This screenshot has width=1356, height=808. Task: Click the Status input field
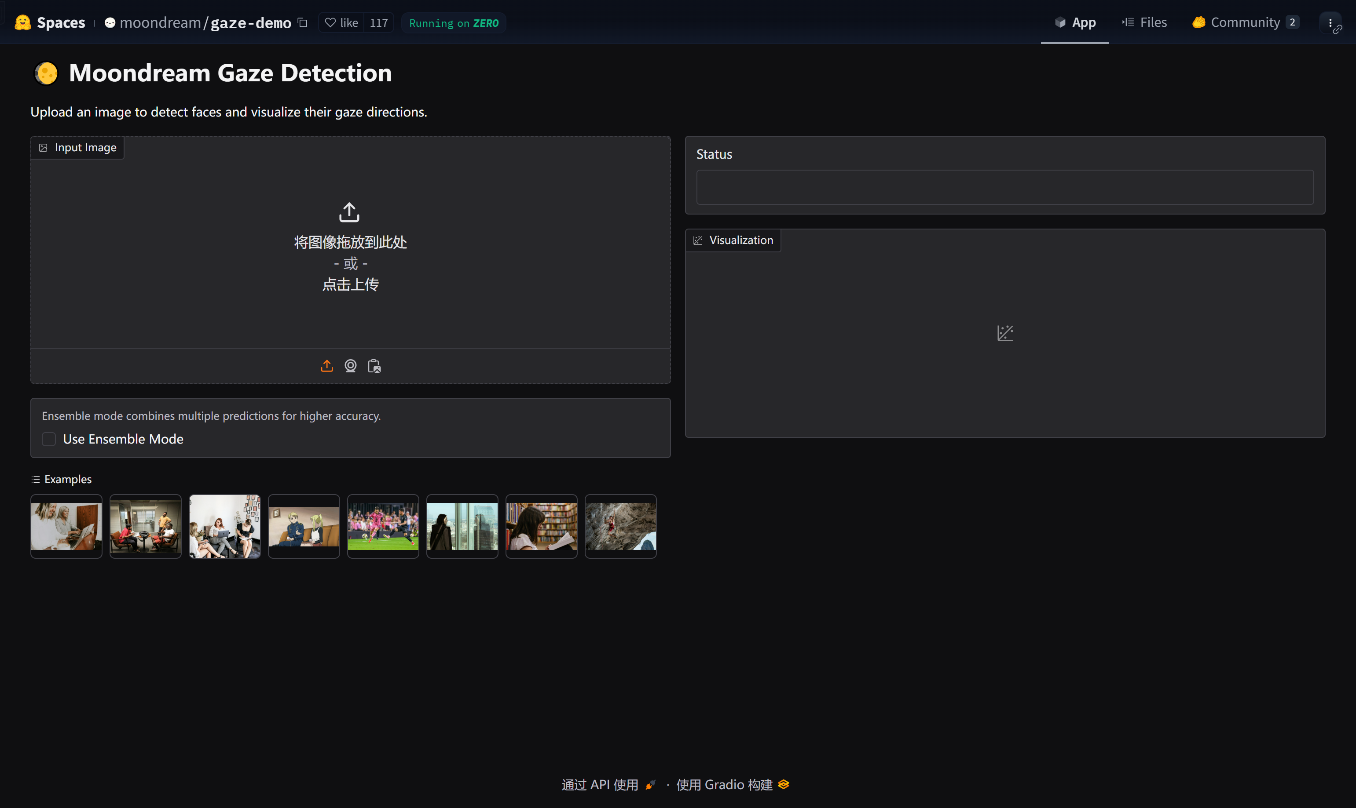(1005, 186)
